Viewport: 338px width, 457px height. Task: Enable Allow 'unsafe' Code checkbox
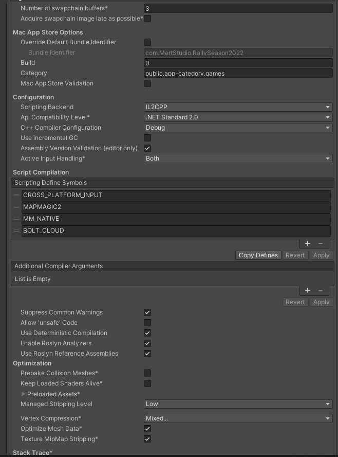coord(147,323)
